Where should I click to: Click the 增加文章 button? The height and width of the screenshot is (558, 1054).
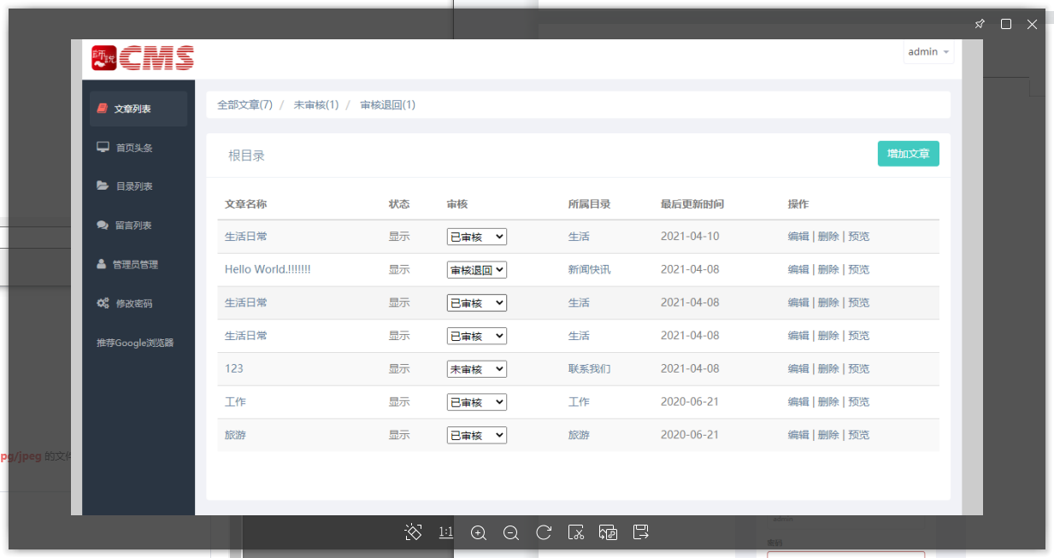click(x=908, y=153)
